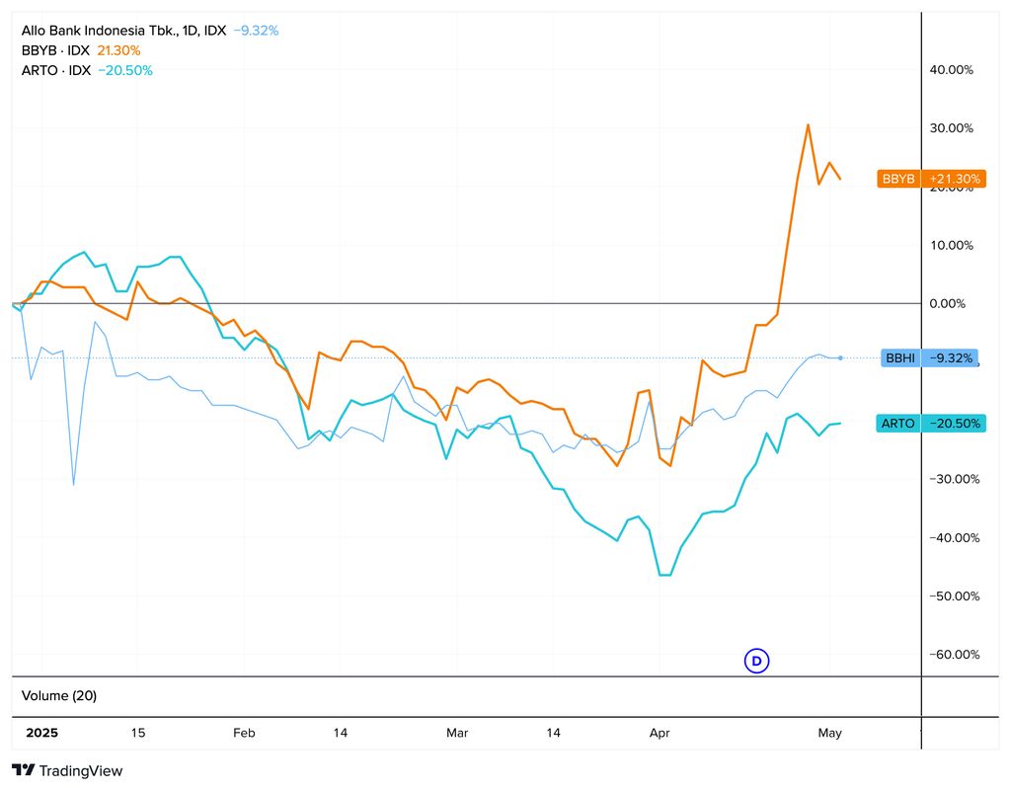
Task: Click the Volume (20) indicator label
Action: (x=59, y=695)
